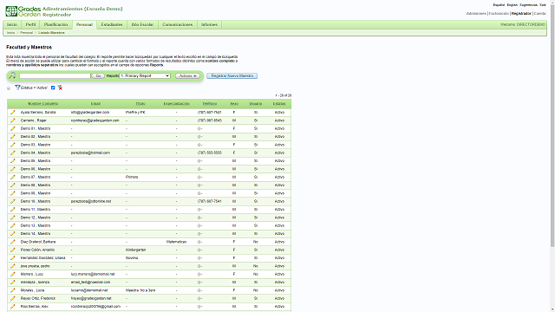Edit Demo 03, Maestro using pencil icon
This screenshot has width=555, height=312.
coord(13,145)
